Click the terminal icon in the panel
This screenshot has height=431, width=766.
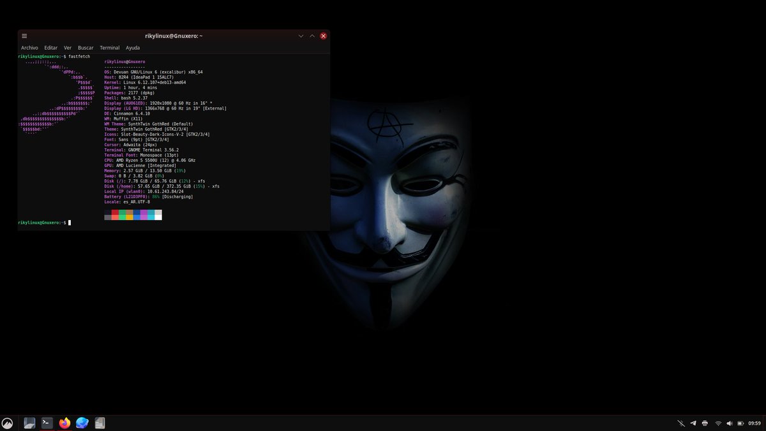point(47,423)
